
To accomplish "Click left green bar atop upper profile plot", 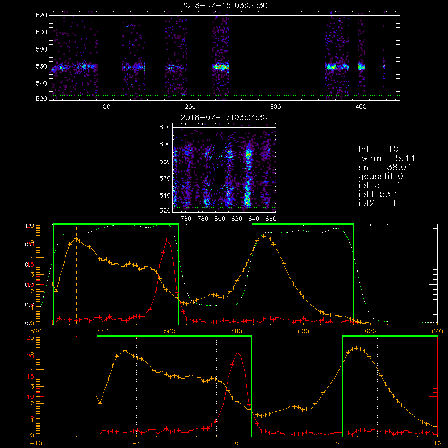I will click(116, 224).
